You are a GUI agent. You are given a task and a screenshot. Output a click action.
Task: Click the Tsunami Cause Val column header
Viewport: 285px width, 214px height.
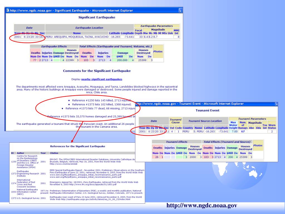pyautogui.click(x=172, y=128)
